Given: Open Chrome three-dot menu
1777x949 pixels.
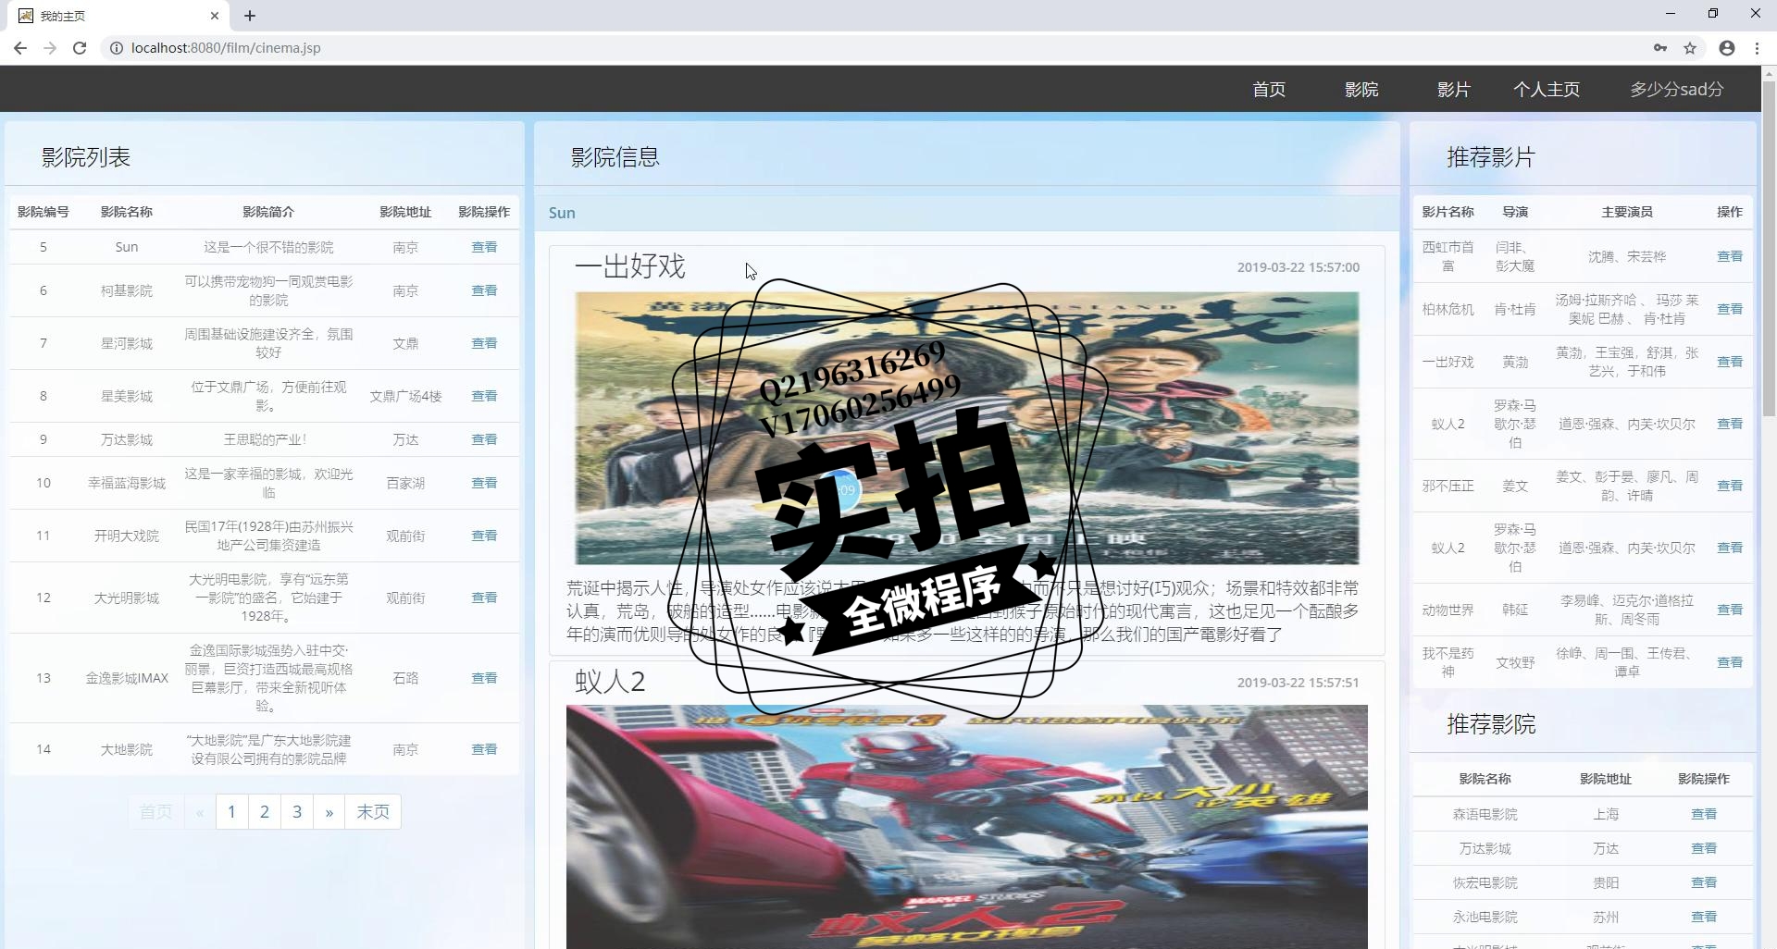Looking at the screenshot, I should pos(1757,48).
